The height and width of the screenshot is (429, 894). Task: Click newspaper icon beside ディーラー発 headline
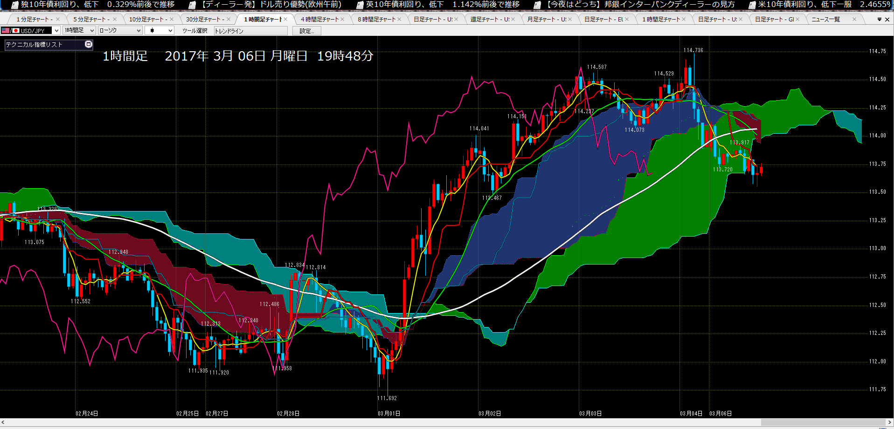click(x=192, y=5)
